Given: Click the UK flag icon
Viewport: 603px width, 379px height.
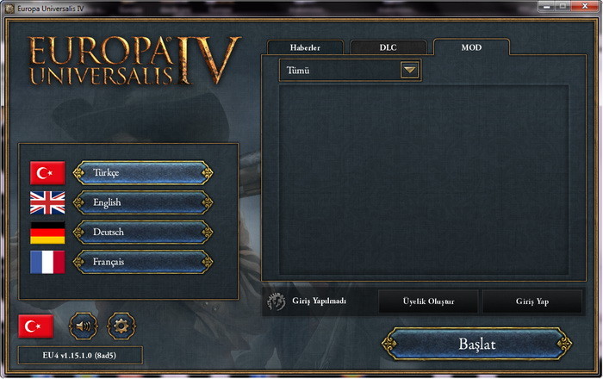Looking at the screenshot, I should (47, 202).
